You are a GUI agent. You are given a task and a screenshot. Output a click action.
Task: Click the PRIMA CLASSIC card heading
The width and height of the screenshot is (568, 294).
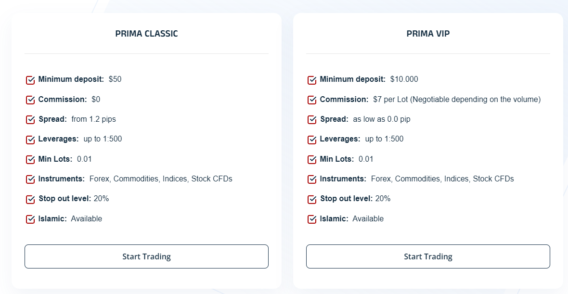pos(146,34)
